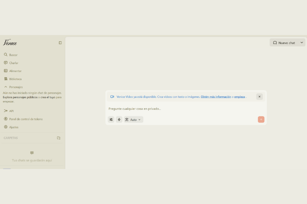Viewport: 307px width, 204px height.
Task: Click the Venice logo
Action: pos(10,43)
